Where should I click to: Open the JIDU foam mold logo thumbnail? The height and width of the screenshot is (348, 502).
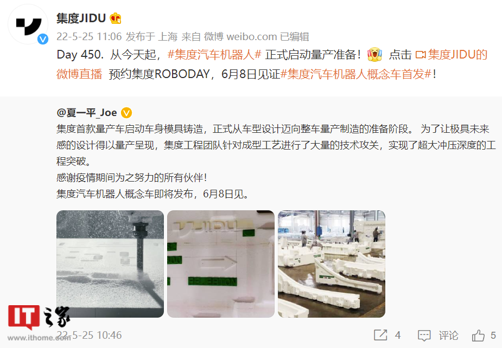(x=221, y=264)
